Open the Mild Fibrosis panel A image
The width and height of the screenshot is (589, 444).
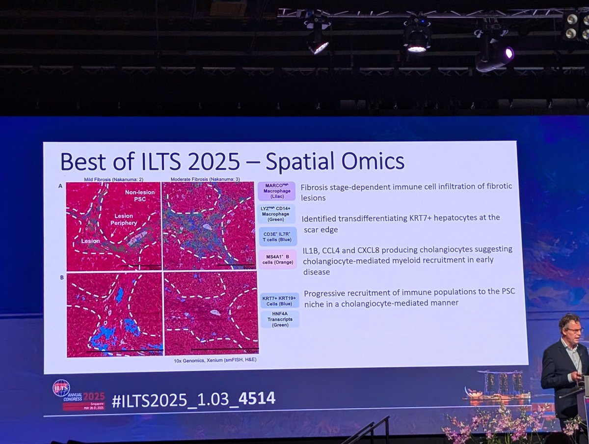(x=114, y=226)
